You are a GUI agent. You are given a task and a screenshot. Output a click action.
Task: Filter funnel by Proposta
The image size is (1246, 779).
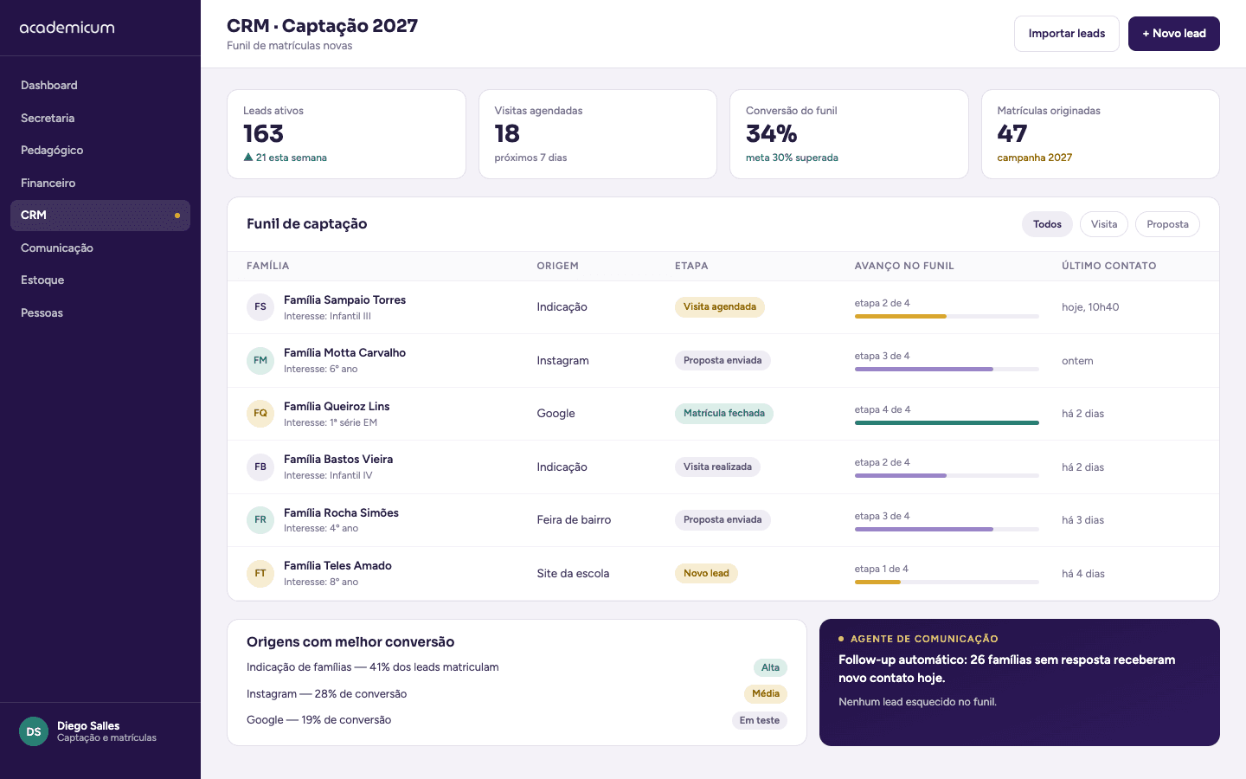pos(1167,224)
